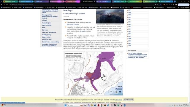
Task: Click the 'Continued risk of gas pollution' heading
Action: pos(74,14)
